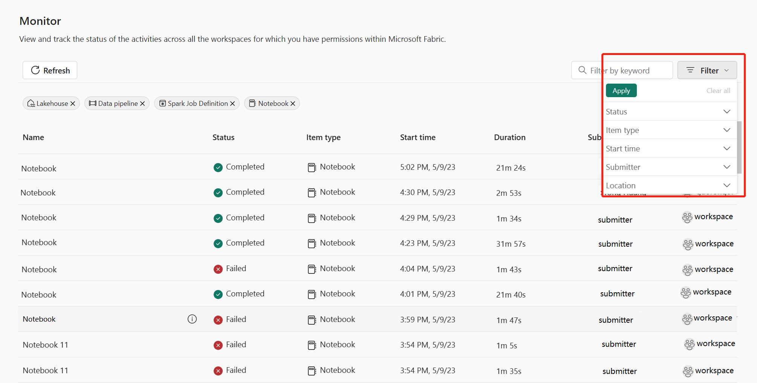Click the info icon on the highlighted Notebook row
Image resolution: width=757 pixels, height=383 pixels.
click(192, 319)
